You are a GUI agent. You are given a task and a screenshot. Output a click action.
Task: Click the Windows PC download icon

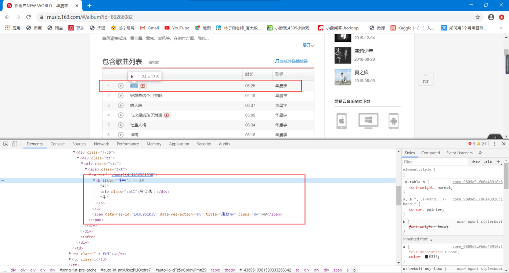point(368,121)
